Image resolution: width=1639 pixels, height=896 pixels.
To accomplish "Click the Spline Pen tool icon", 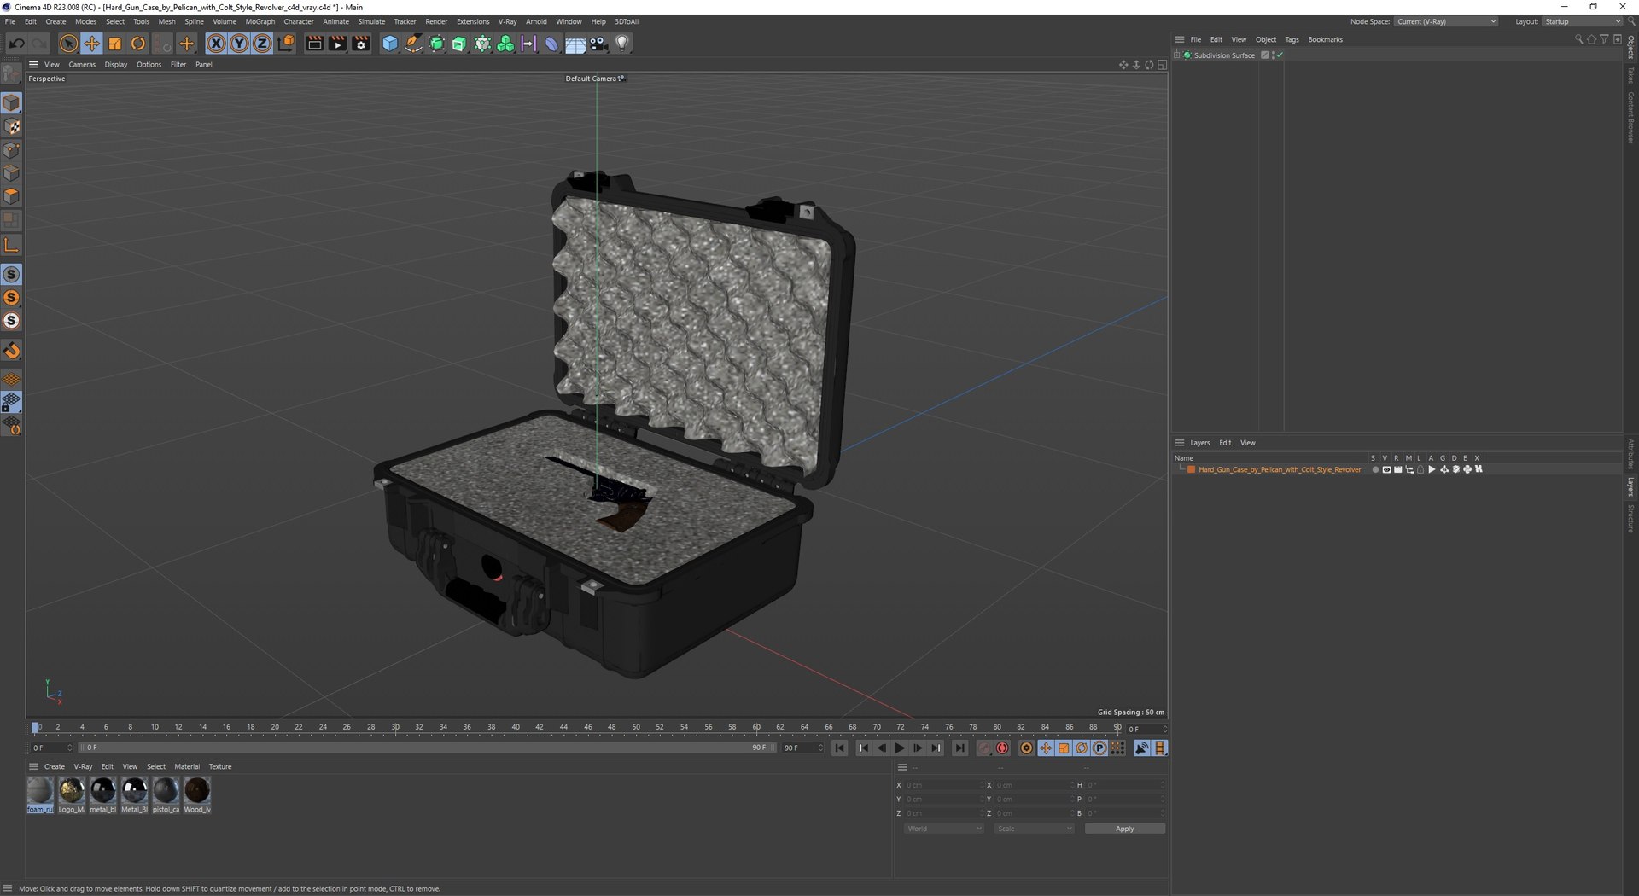I will tap(413, 44).
